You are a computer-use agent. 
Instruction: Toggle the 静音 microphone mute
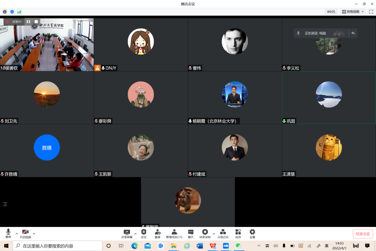pos(8,233)
